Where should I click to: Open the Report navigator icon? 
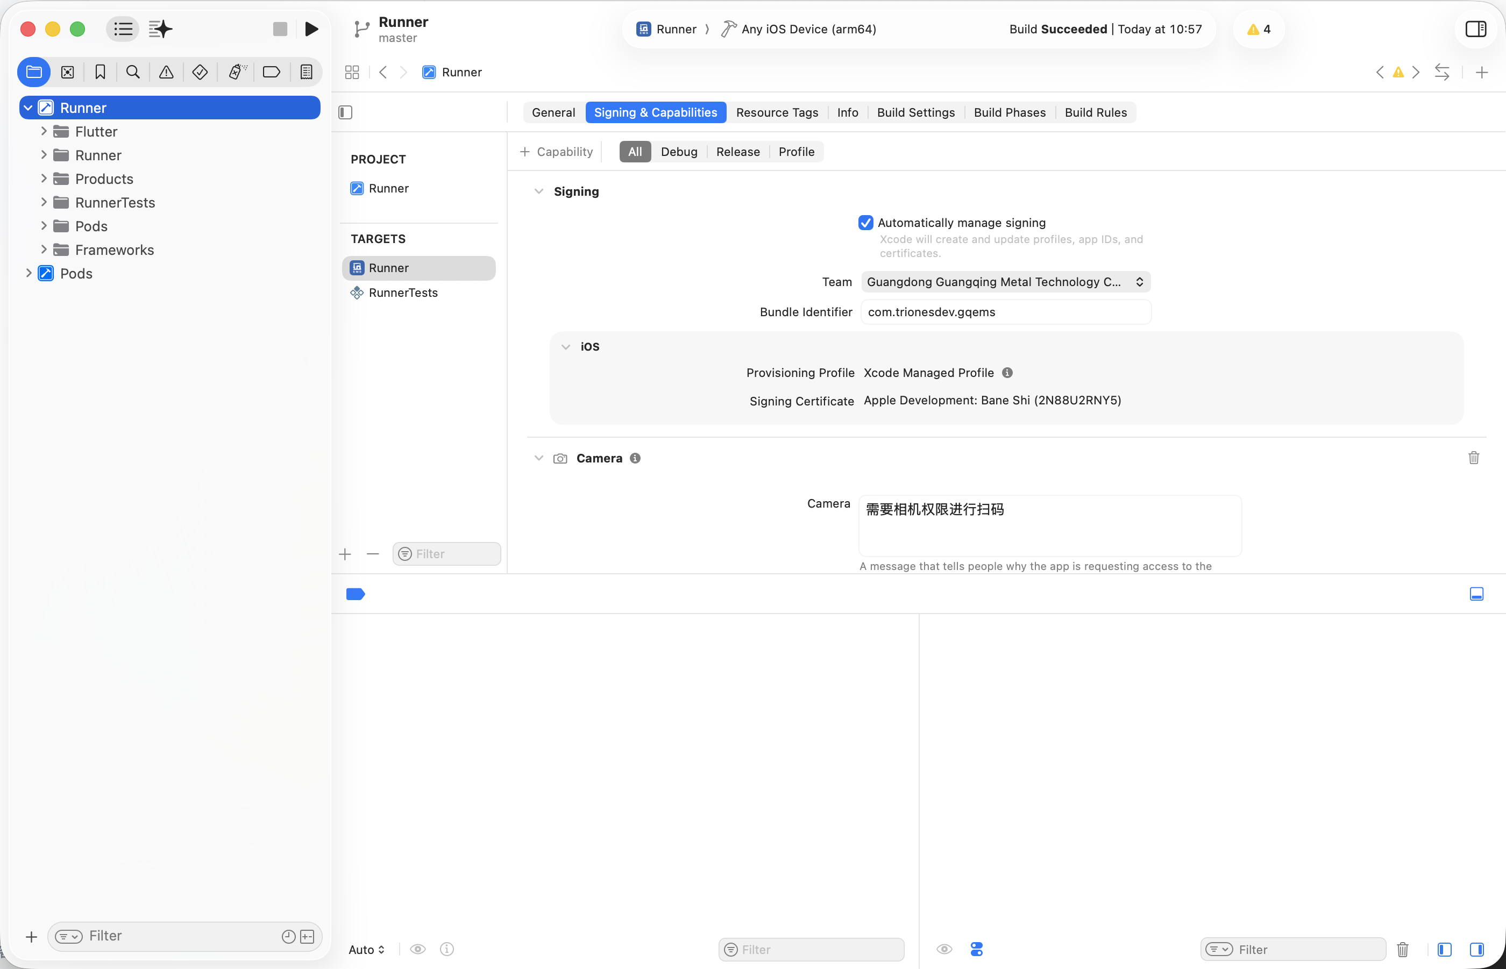coord(306,73)
